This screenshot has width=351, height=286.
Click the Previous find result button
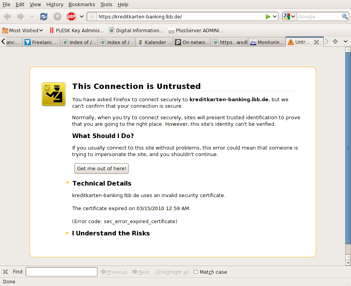pos(114,272)
